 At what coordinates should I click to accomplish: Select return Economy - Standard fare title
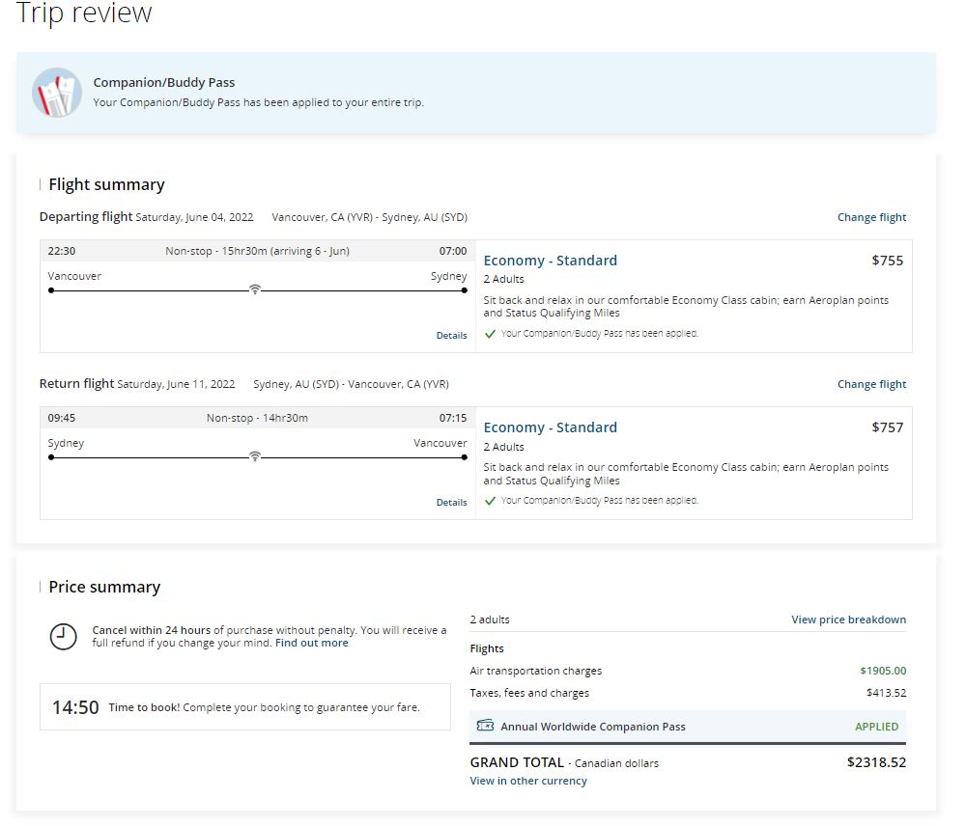[550, 427]
